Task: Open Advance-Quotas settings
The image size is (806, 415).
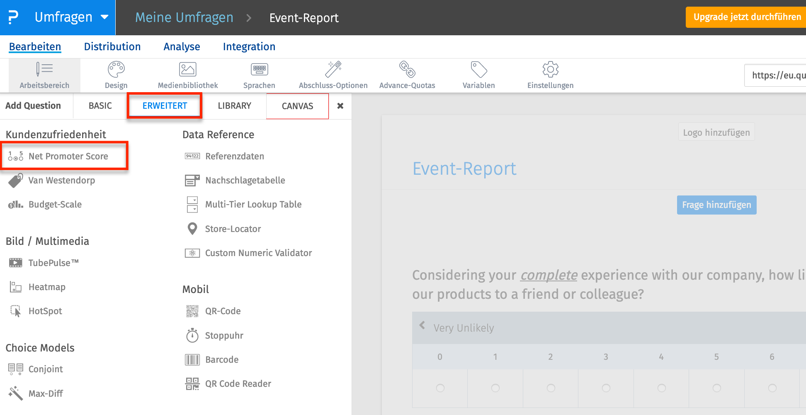Action: [407, 75]
